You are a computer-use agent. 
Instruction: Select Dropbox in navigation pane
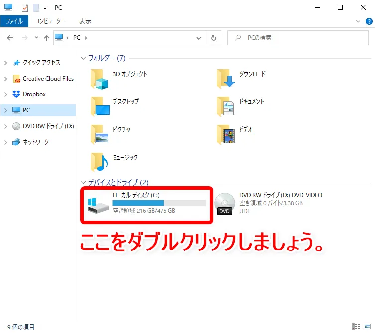pos(34,94)
